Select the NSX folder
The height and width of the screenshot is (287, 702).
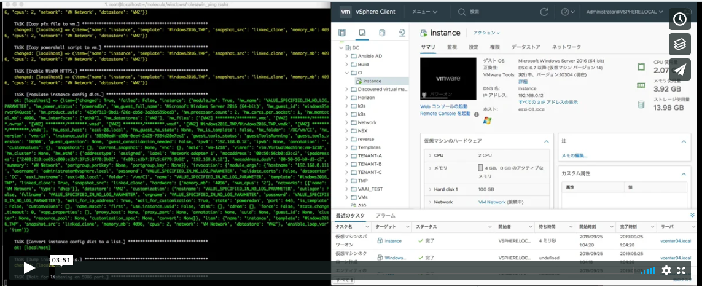[362, 131]
